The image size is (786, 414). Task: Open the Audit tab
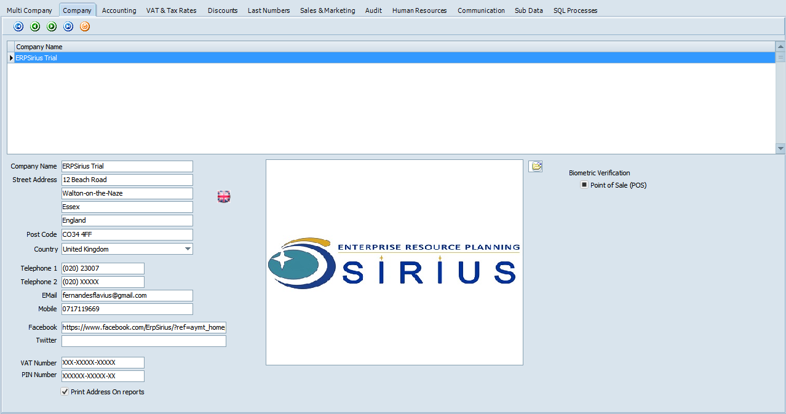click(x=373, y=10)
